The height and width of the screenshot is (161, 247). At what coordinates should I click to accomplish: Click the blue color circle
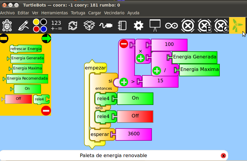pyautogui.click(x=44, y=29)
